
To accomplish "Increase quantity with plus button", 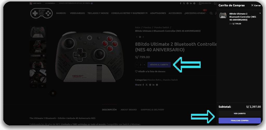I will click(144, 65).
